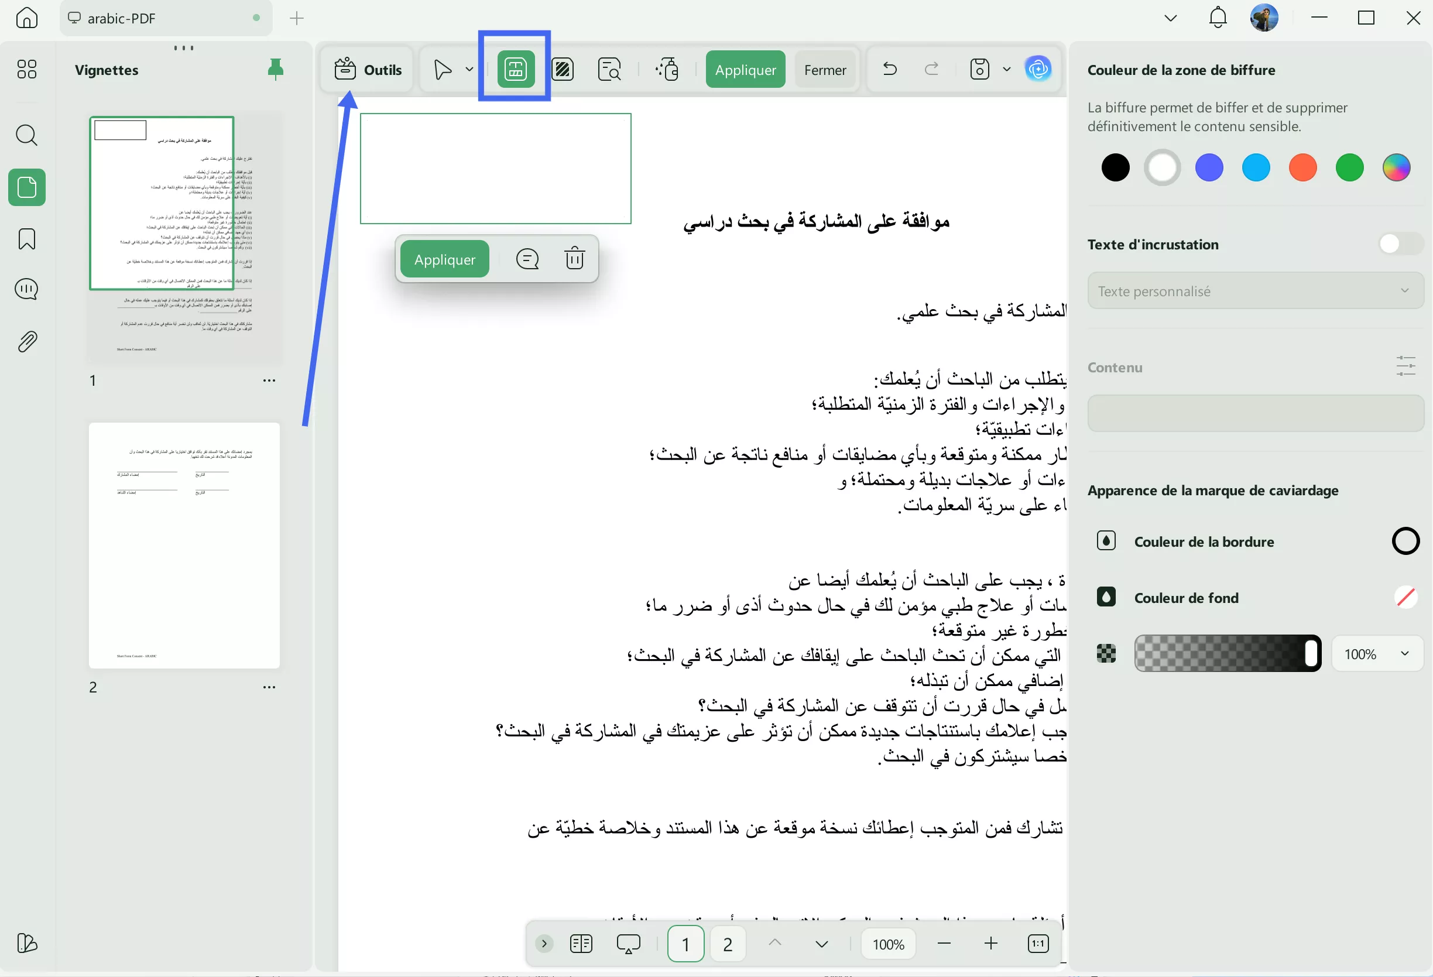Viewport: 1433px width, 977px height.
Task: Open the Outils menu
Action: [368, 69]
